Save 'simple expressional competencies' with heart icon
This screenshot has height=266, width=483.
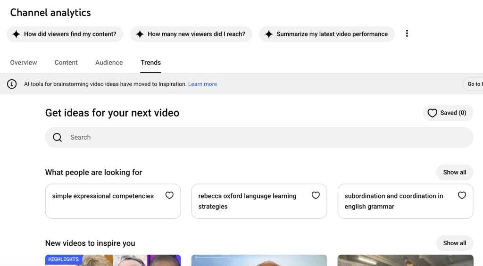169,195
